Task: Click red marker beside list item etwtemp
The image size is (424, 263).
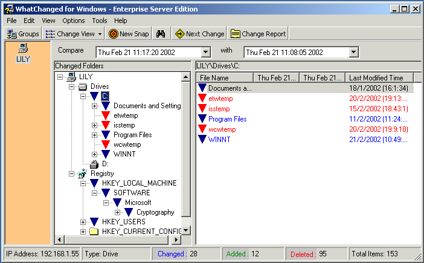Action: tap(202, 98)
